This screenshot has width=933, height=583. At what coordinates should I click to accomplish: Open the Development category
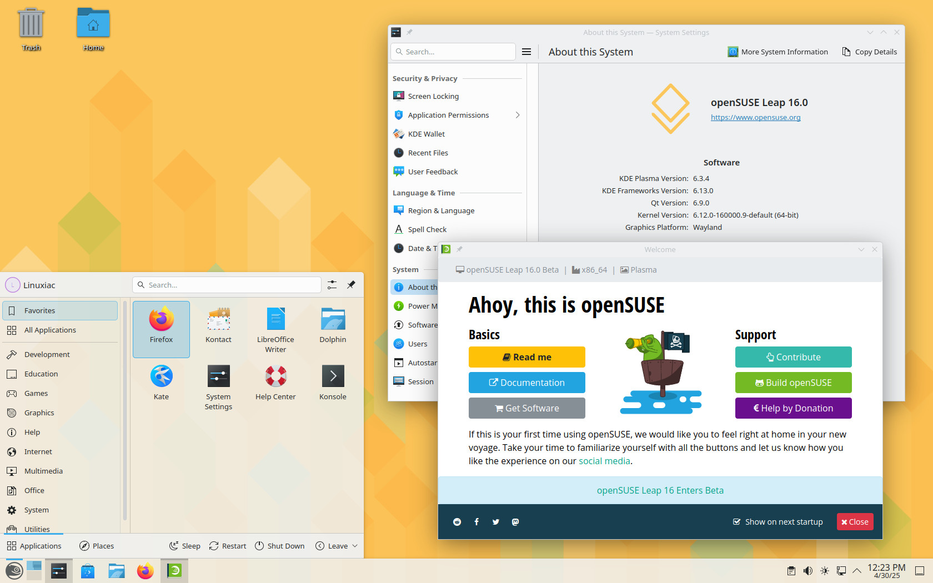60,354
